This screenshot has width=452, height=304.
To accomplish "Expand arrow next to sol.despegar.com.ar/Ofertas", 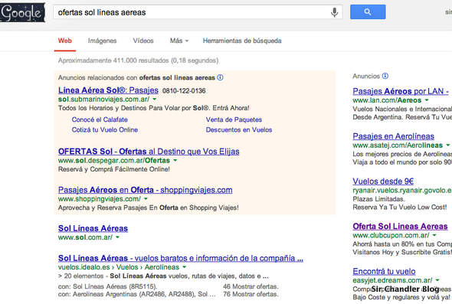I will coord(175,161).
